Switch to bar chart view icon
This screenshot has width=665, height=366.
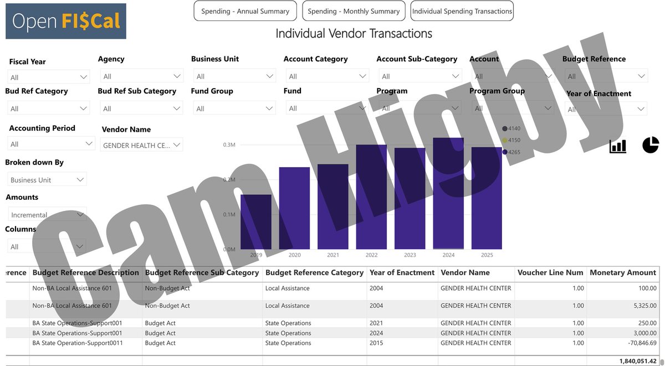tap(617, 146)
